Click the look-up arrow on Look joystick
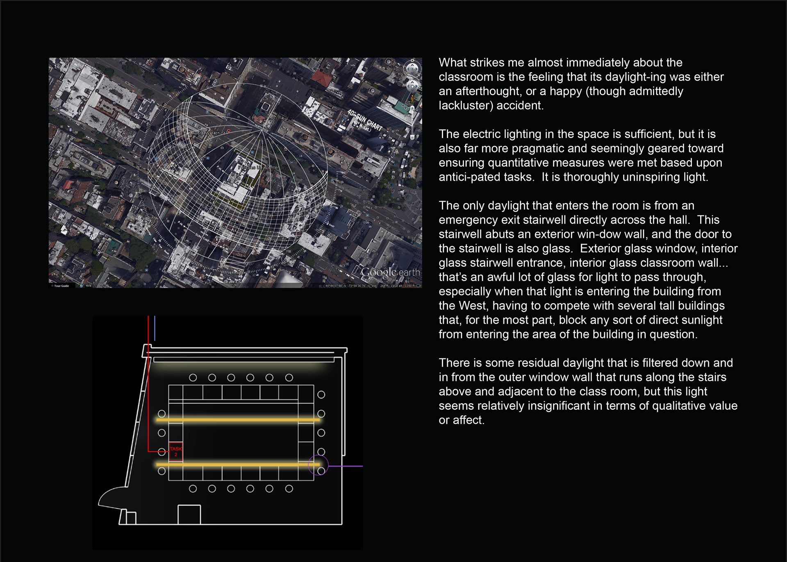Screen dimensions: 787x562 point(412,65)
